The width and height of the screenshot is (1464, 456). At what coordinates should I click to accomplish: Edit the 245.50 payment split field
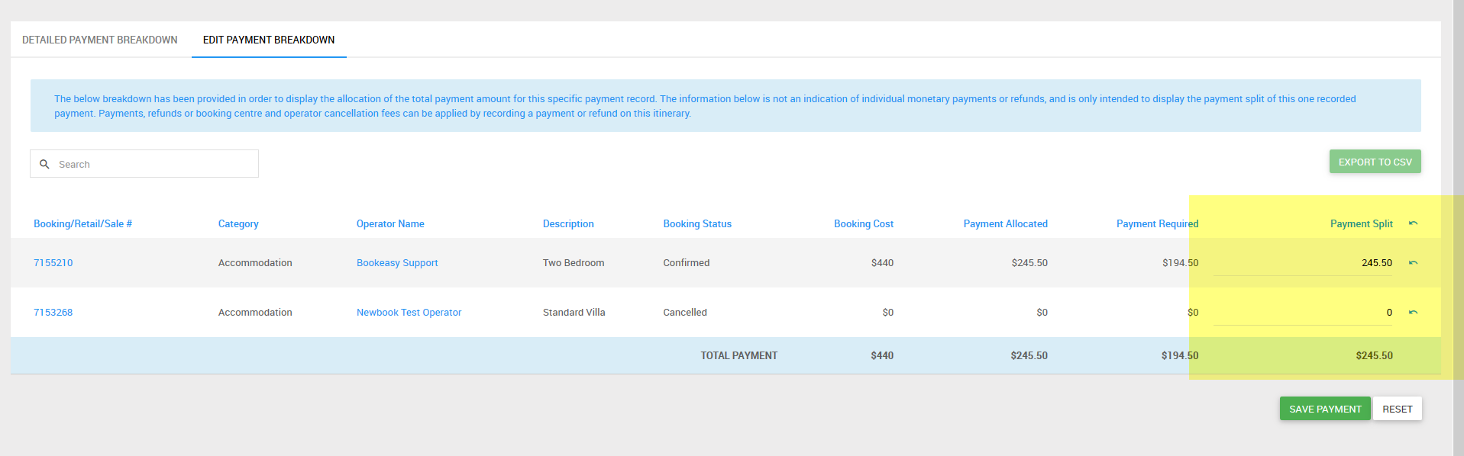point(1303,262)
